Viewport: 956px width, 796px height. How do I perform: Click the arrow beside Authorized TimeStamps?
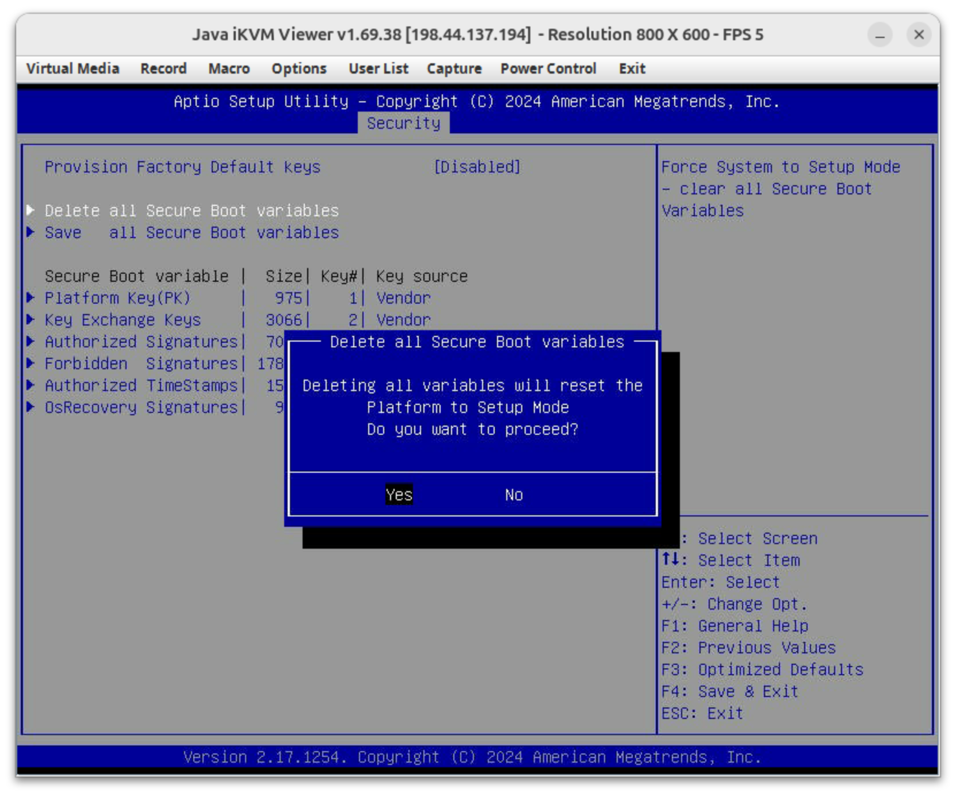click(x=30, y=385)
